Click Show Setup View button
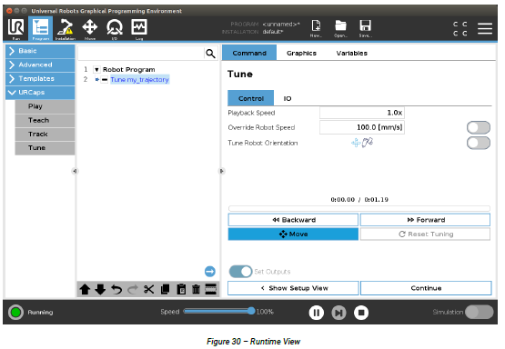The width and height of the screenshot is (505, 349). tap(293, 288)
